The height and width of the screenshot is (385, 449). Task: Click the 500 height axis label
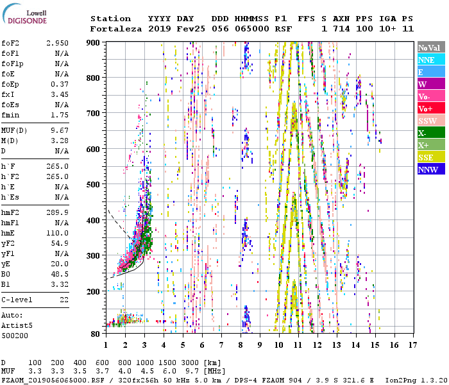click(93, 185)
